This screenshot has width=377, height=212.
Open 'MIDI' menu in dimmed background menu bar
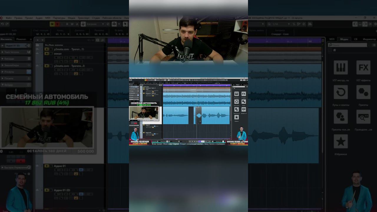pos(48,18)
